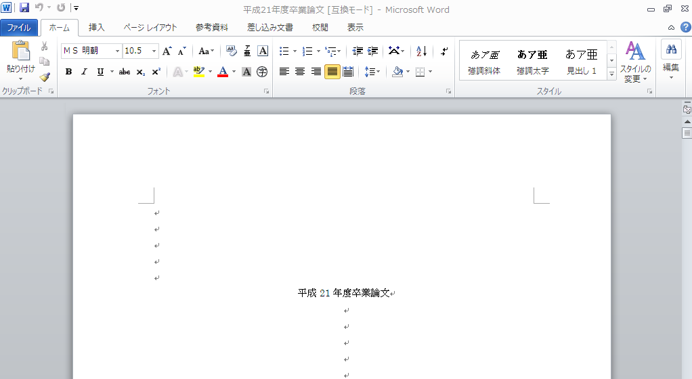Center align the text
Viewport: 692px width, 379px height.
pyautogui.click(x=300, y=72)
